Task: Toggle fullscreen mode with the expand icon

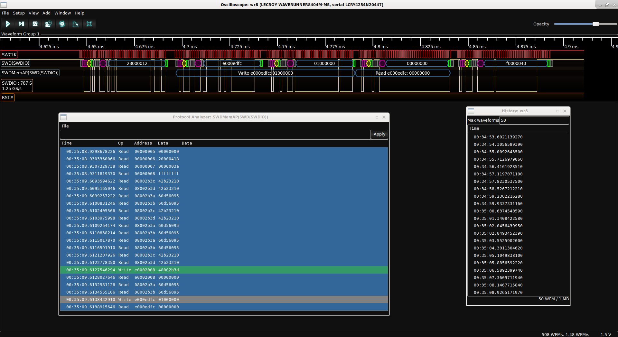Action: click(x=89, y=24)
